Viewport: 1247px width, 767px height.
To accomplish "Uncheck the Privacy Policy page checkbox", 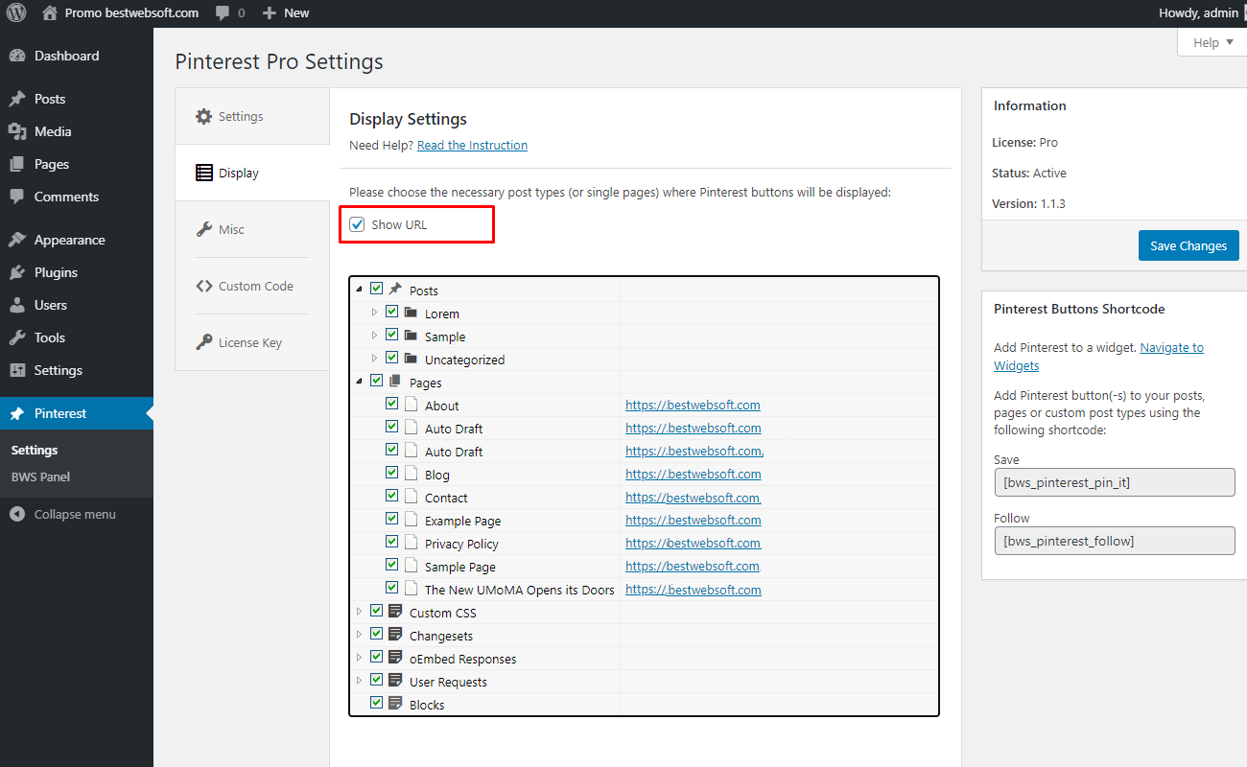I will (x=391, y=542).
